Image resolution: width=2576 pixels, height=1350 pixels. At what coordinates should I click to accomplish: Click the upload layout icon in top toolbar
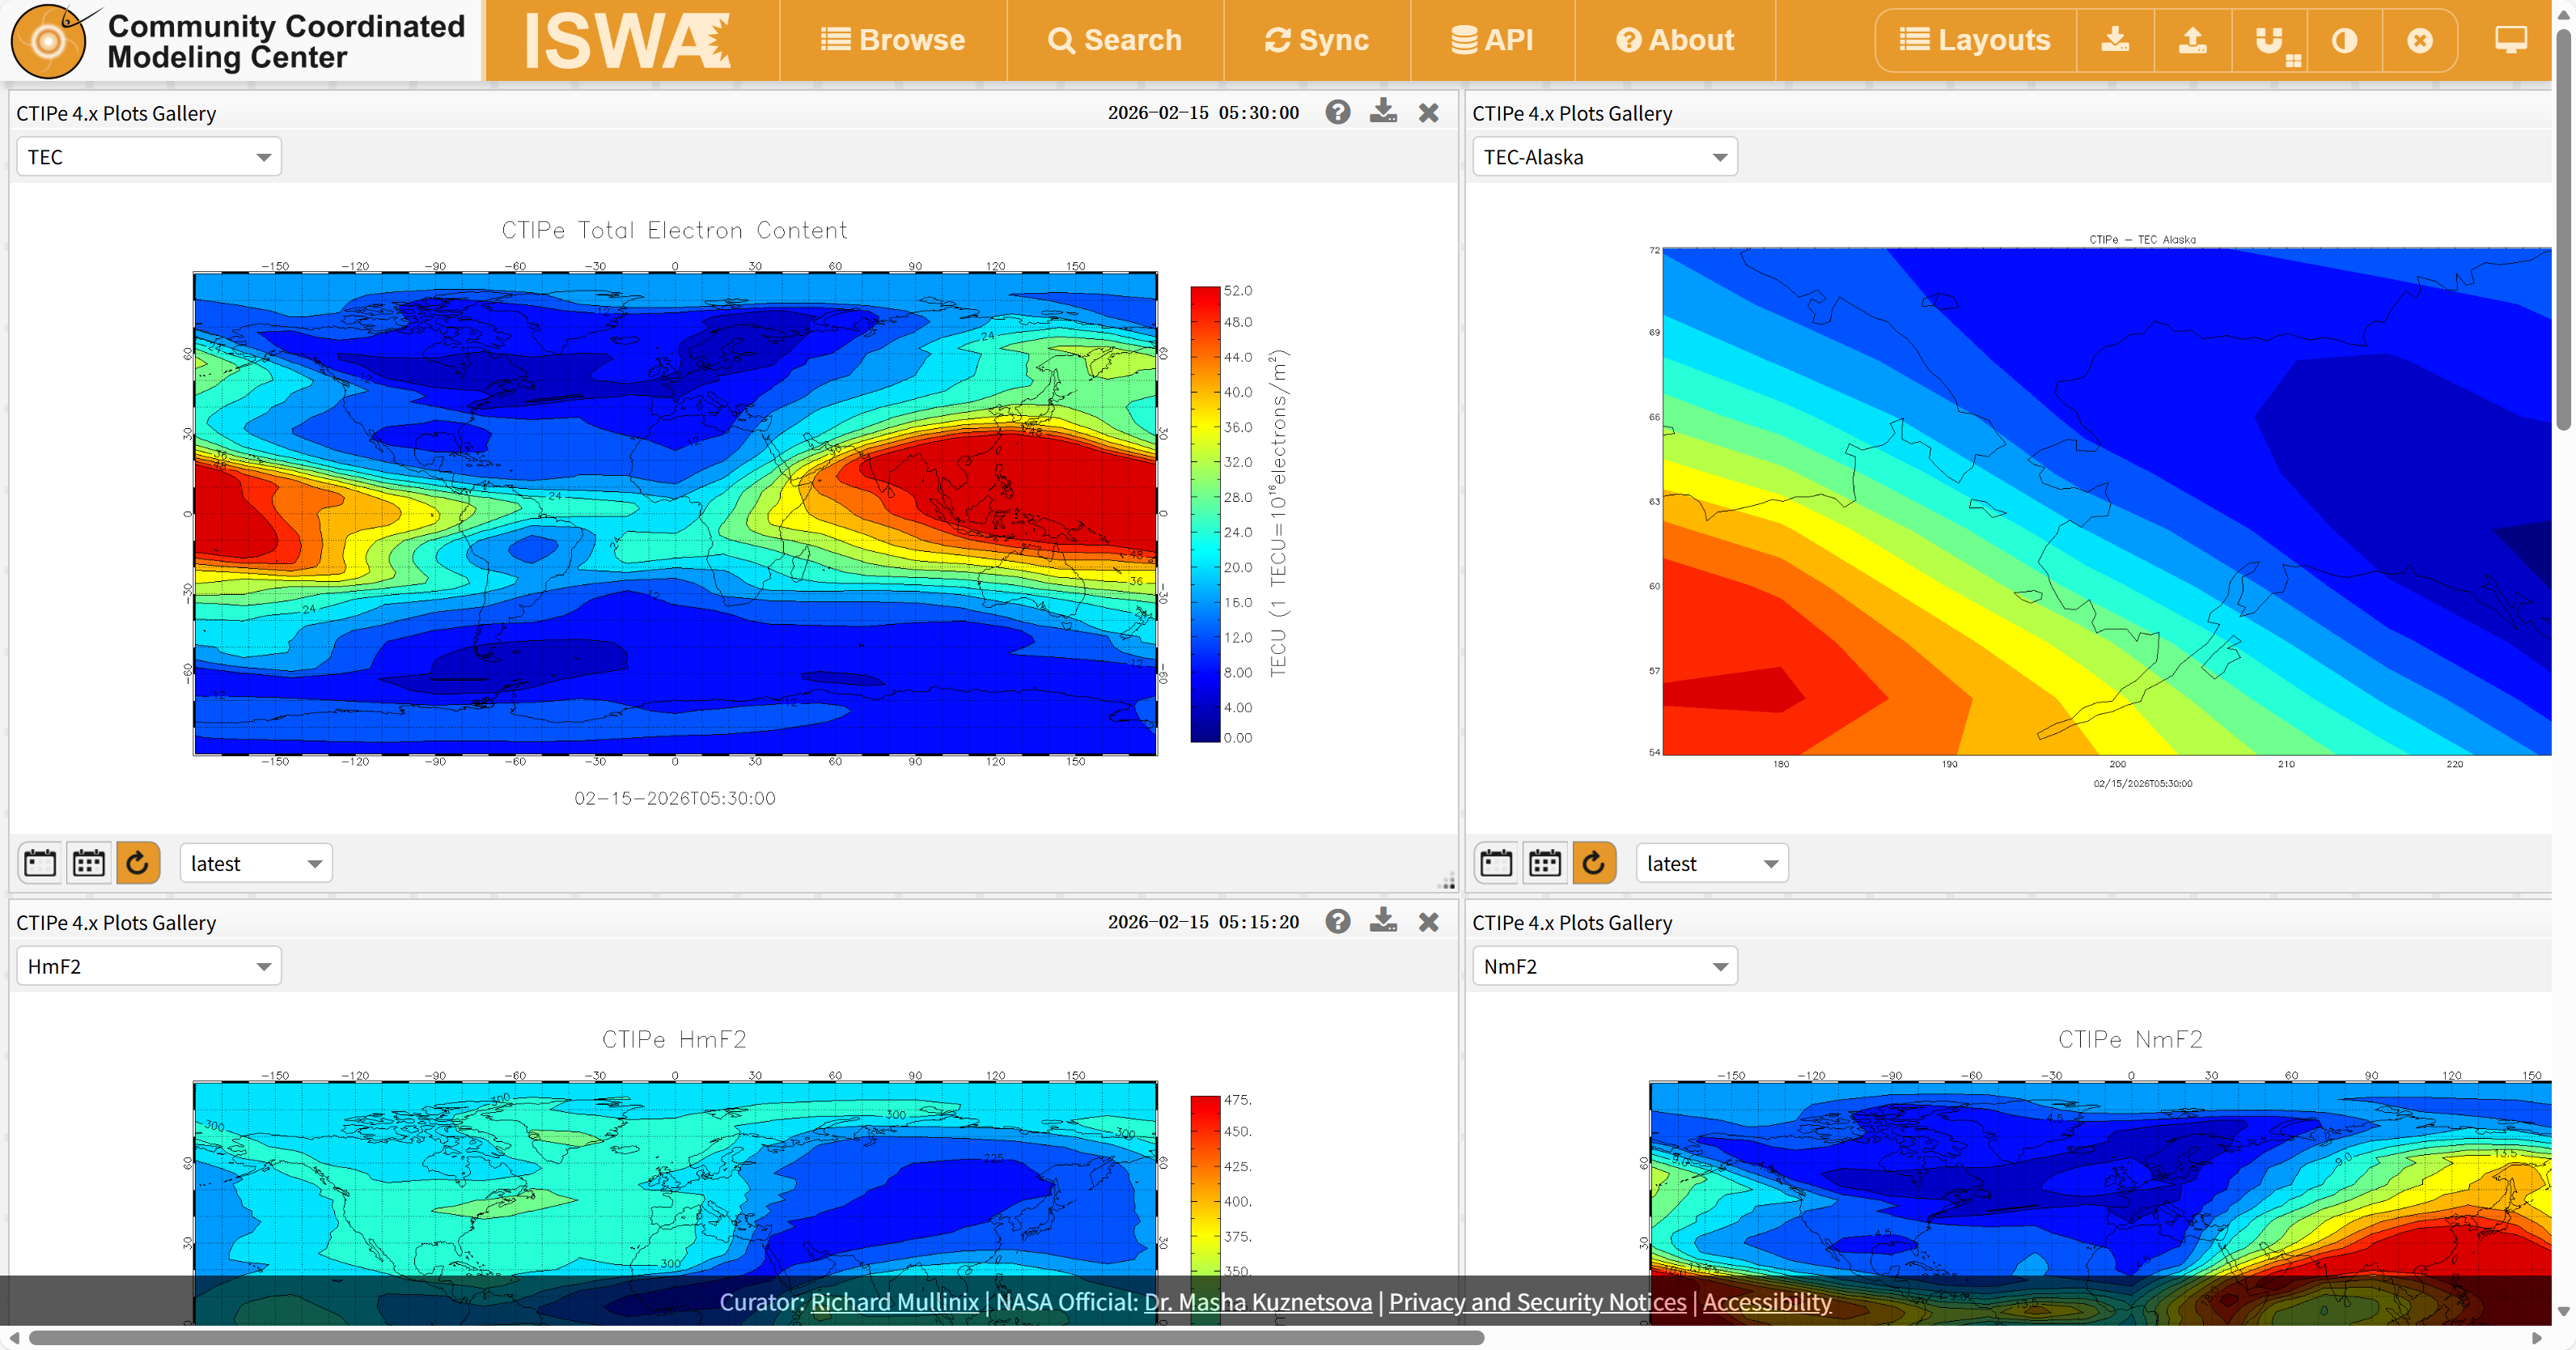[x=2192, y=40]
